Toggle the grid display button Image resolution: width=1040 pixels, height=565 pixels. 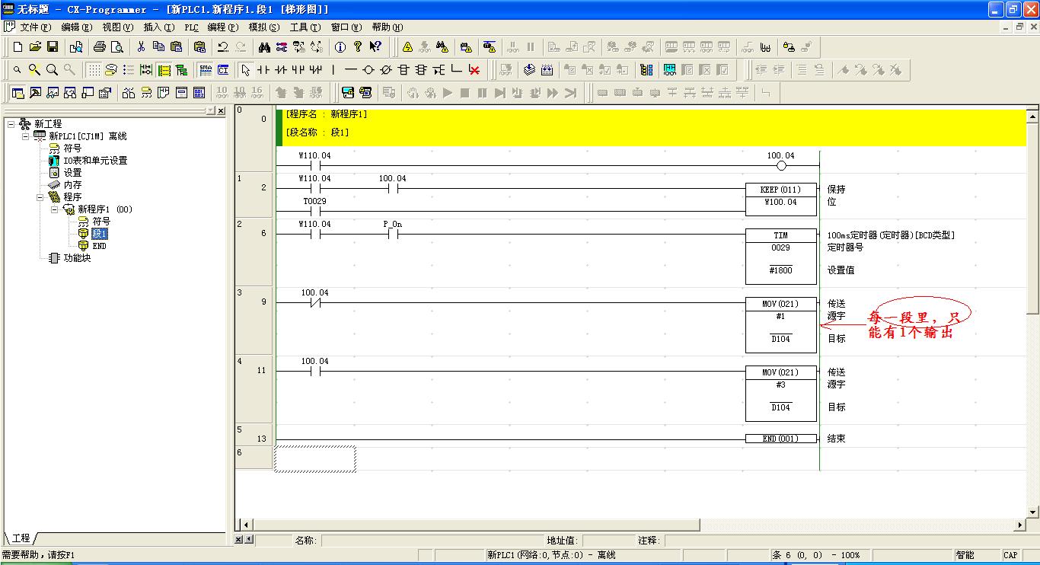point(93,70)
